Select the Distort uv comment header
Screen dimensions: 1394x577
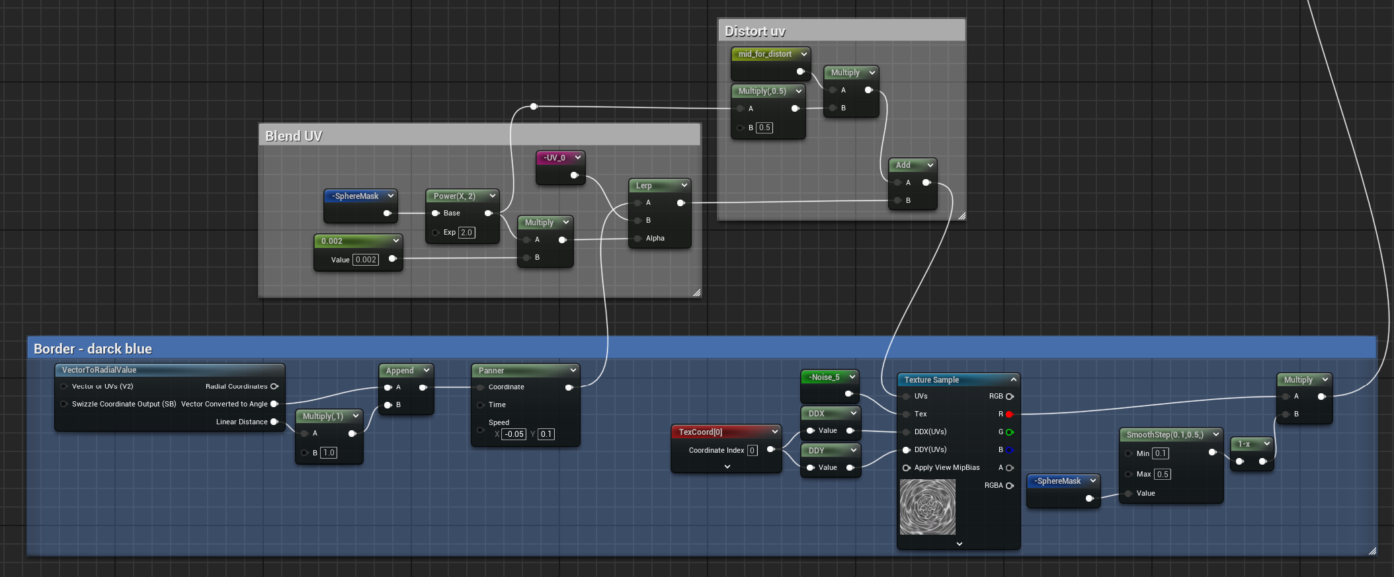pyautogui.click(x=841, y=30)
